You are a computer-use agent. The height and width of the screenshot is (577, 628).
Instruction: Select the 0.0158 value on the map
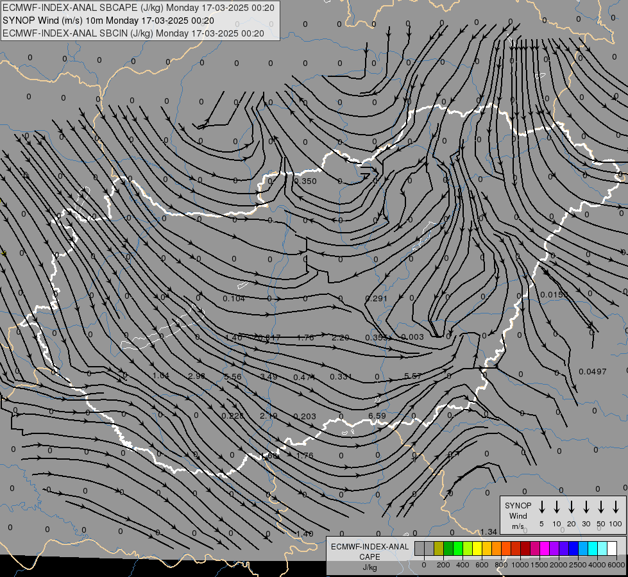(554, 295)
